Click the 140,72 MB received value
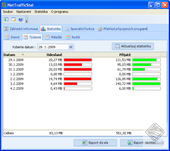 click(123, 84)
